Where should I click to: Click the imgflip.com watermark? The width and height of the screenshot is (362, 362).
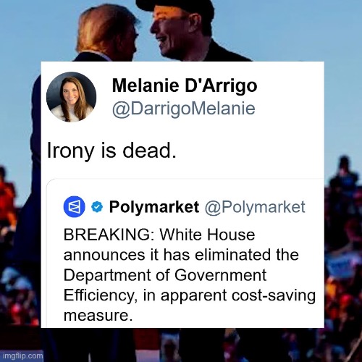(23, 355)
